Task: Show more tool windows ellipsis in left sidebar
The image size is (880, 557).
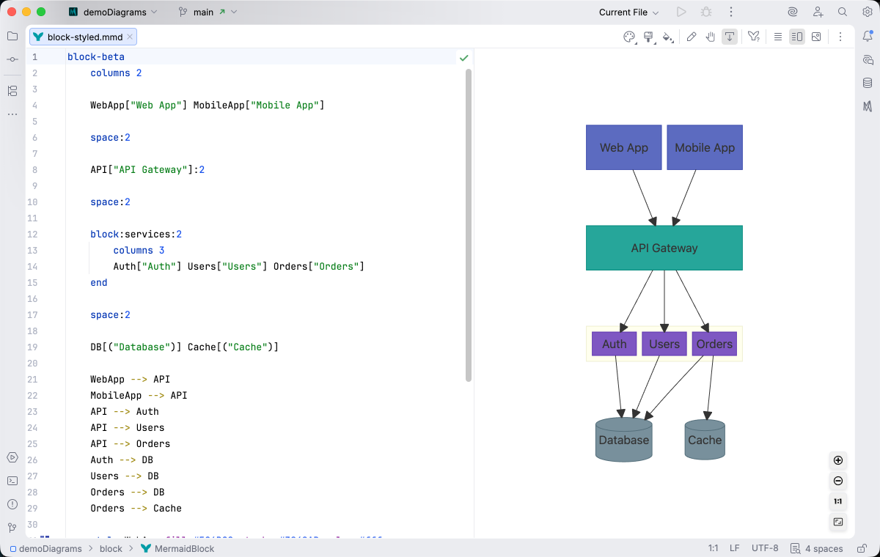Action: [12, 114]
